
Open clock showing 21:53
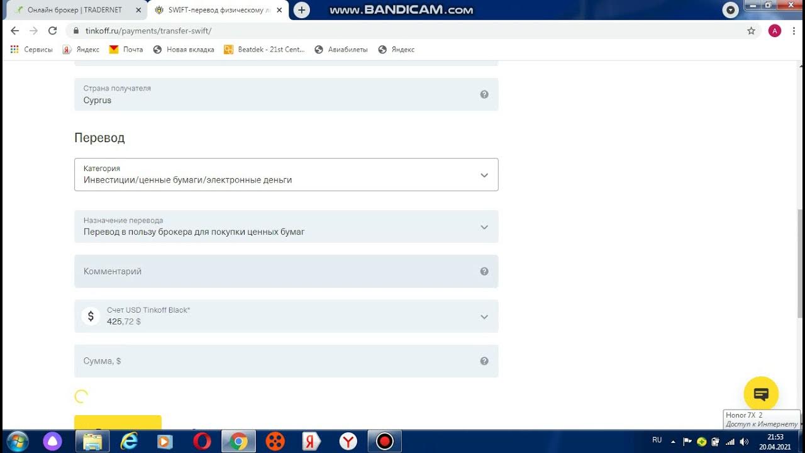[775, 442]
